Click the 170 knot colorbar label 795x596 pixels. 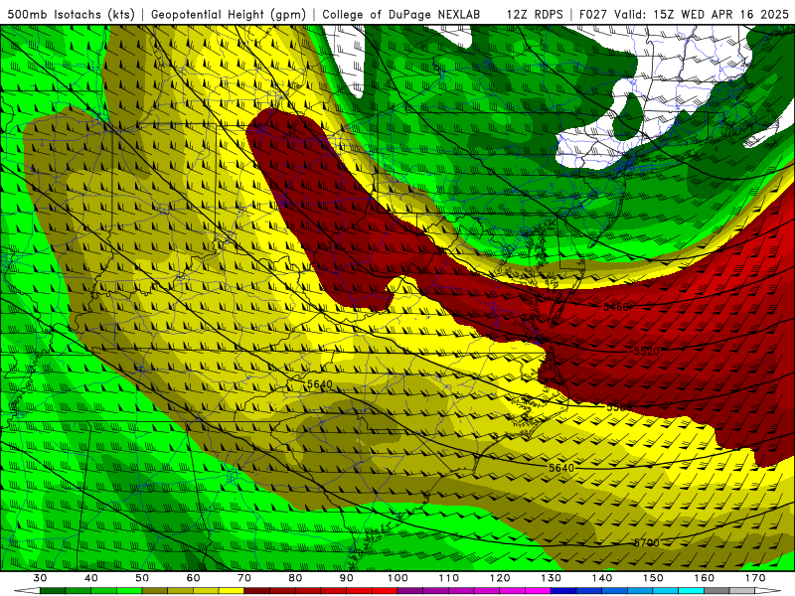[755, 578]
